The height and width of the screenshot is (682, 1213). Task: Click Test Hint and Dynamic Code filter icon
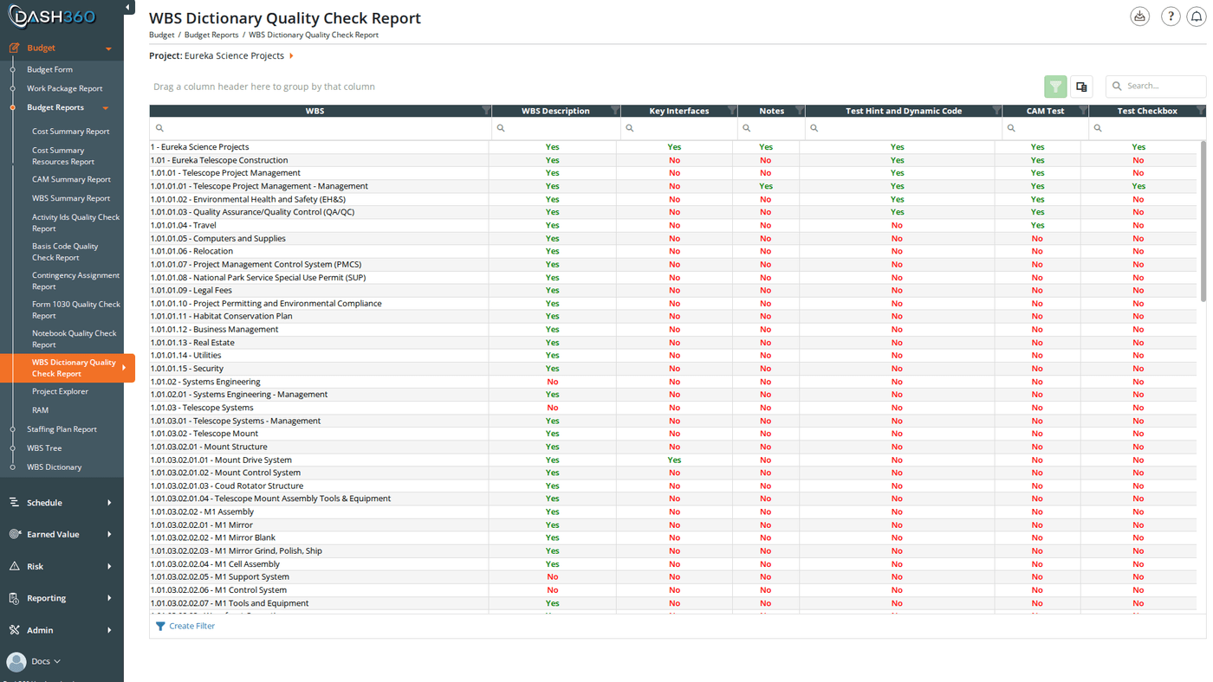[996, 111]
